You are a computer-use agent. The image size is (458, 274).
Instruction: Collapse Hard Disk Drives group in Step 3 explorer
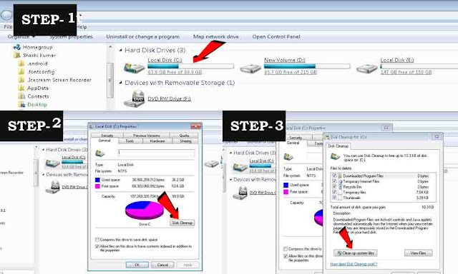point(230,153)
